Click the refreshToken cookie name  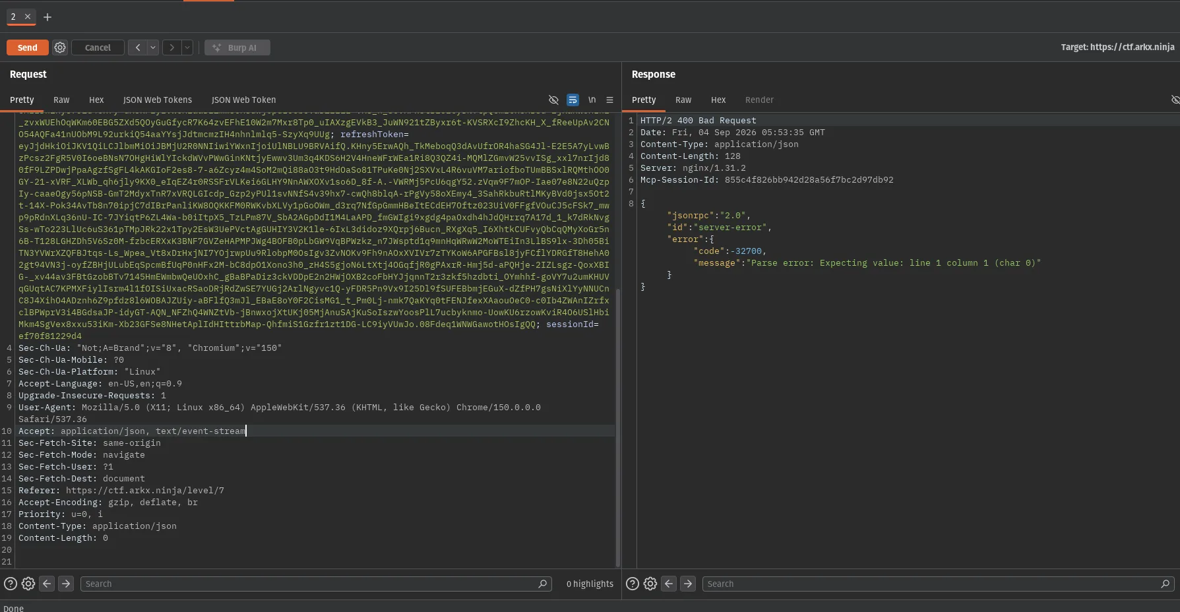pos(372,134)
